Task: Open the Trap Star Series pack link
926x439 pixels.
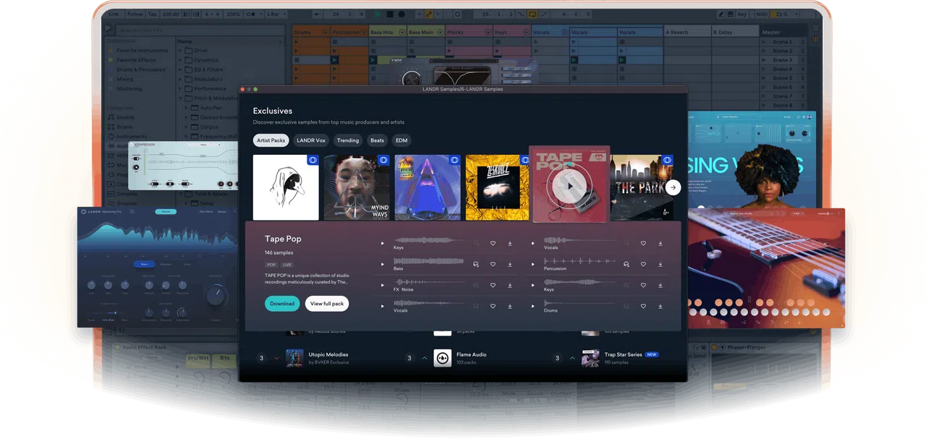Action: (624, 354)
